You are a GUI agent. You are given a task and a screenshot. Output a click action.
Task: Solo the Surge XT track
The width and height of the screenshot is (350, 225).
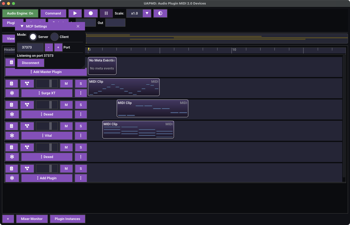tap(81, 83)
